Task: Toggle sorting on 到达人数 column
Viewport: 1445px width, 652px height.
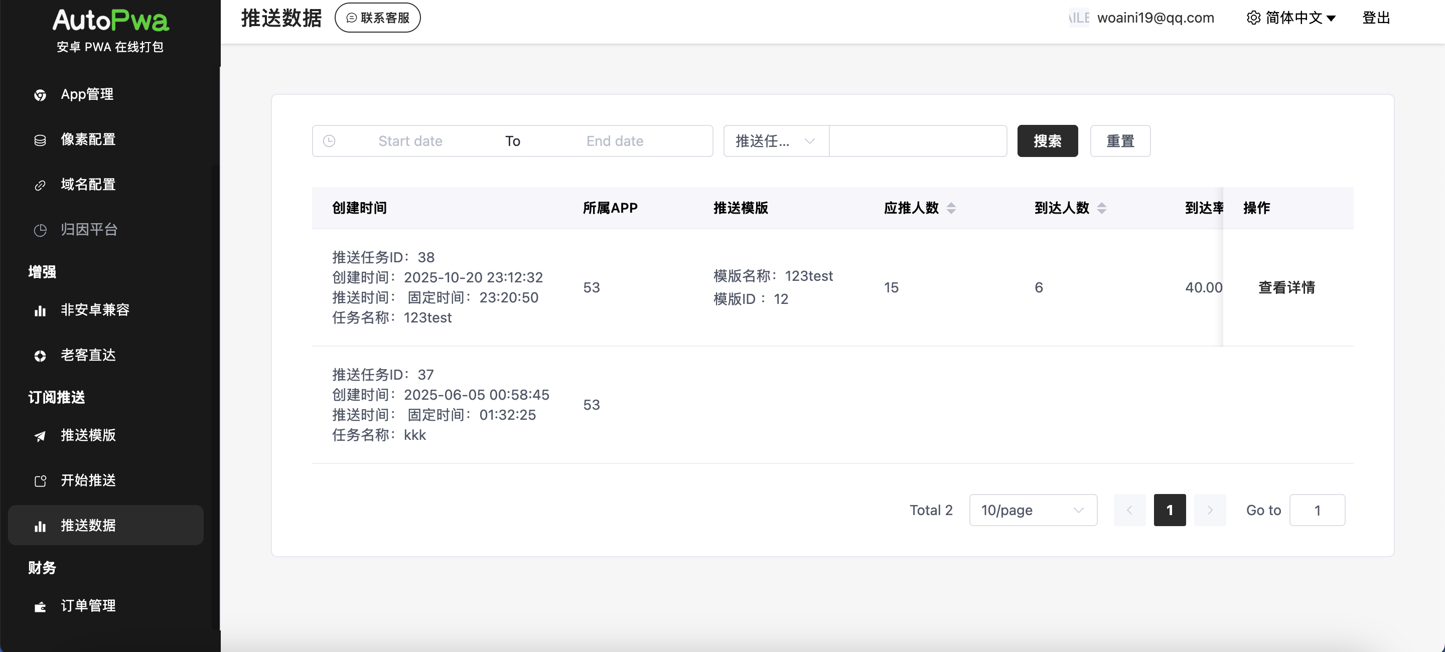Action: 1101,208
